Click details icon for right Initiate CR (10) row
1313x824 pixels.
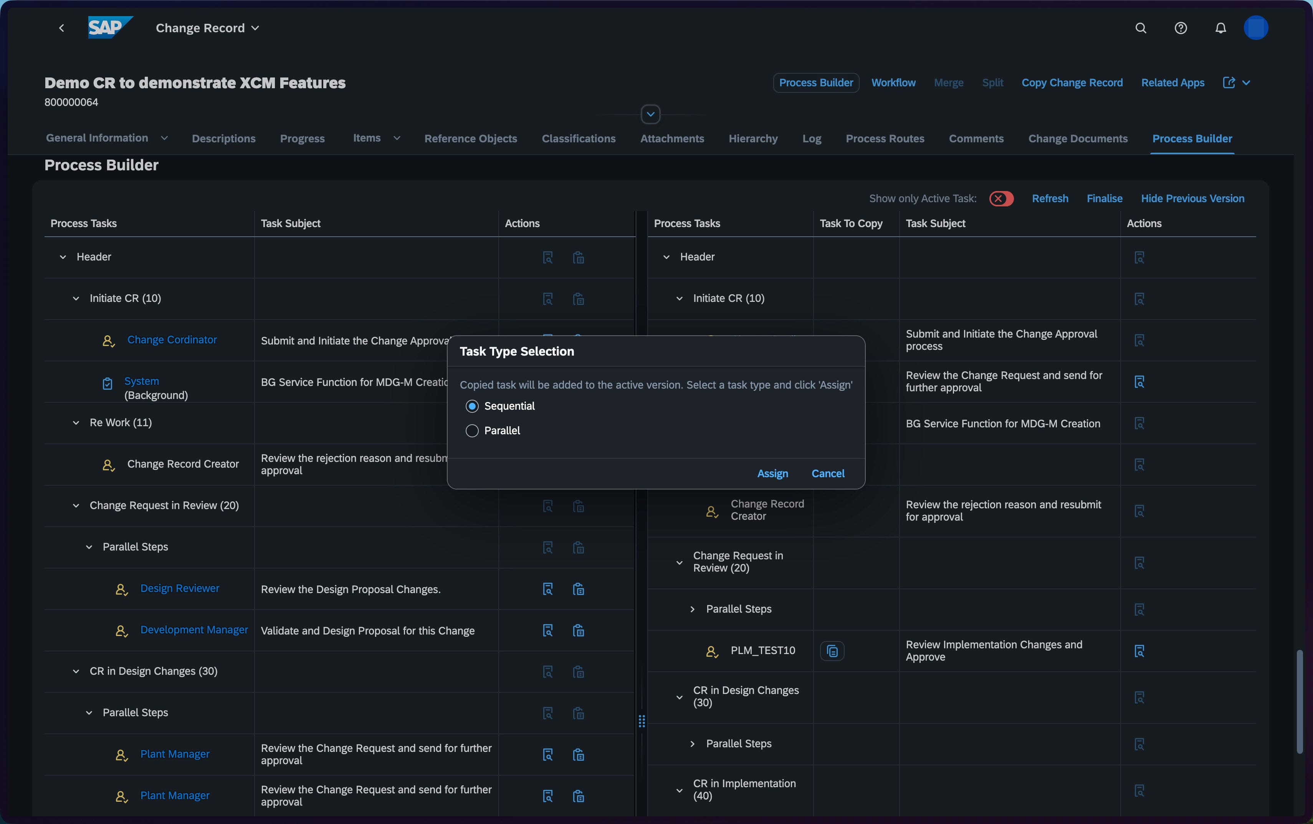click(x=1139, y=299)
